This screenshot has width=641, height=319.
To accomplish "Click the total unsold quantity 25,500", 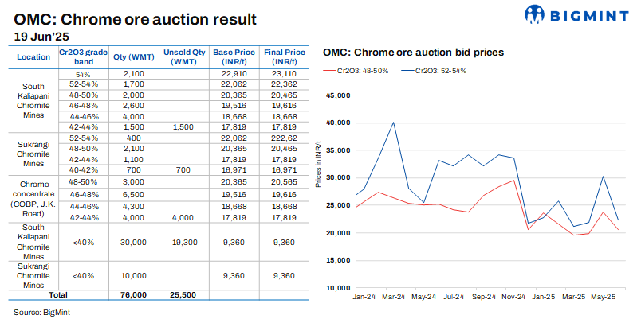I will [x=184, y=294].
